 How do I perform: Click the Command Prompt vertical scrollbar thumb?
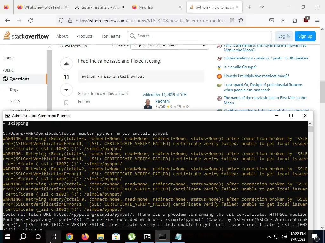click(310, 129)
